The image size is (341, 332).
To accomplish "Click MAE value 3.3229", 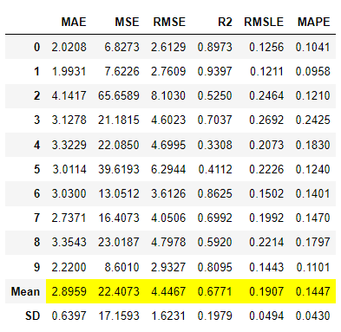I will (69, 145).
